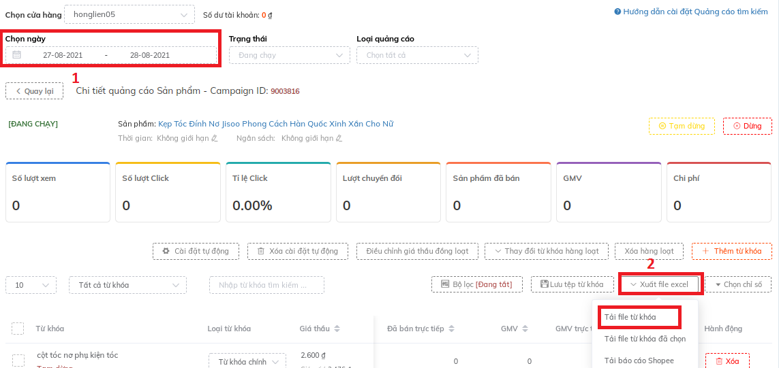Open the Chọn cửa hàng store dropdown

tap(129, 14)
